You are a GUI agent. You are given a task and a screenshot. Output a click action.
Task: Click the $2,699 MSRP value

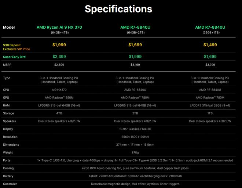pyautogui.click(x=59, y=65)
